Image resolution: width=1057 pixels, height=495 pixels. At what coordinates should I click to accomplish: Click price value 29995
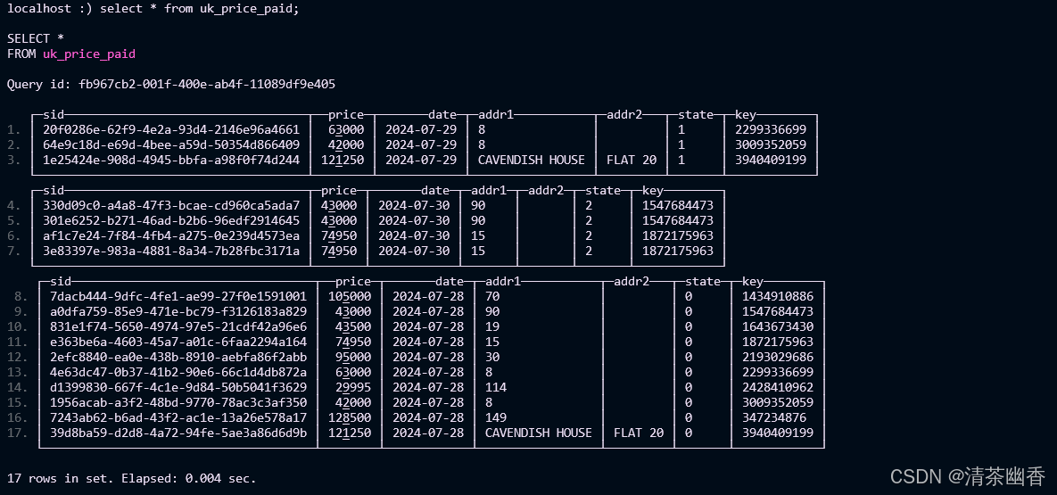[353, 387]
